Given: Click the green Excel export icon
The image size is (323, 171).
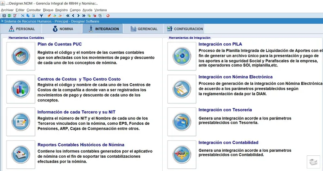Looking at the screenshot, I should [x=9, y=16].
